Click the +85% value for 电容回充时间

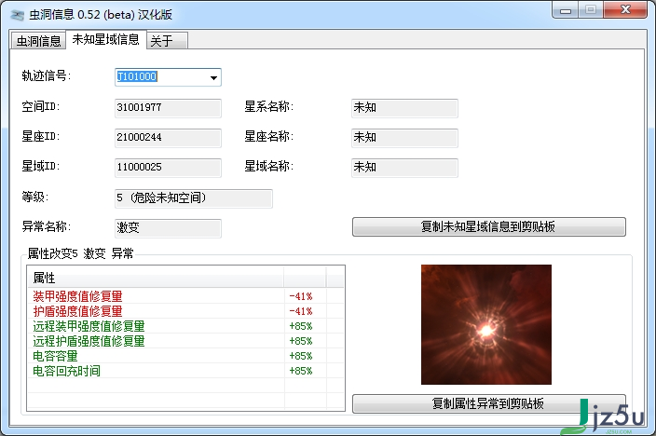point(301,371)
